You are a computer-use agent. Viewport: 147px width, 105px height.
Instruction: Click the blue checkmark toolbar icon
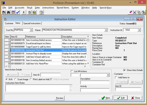point(18,12)
